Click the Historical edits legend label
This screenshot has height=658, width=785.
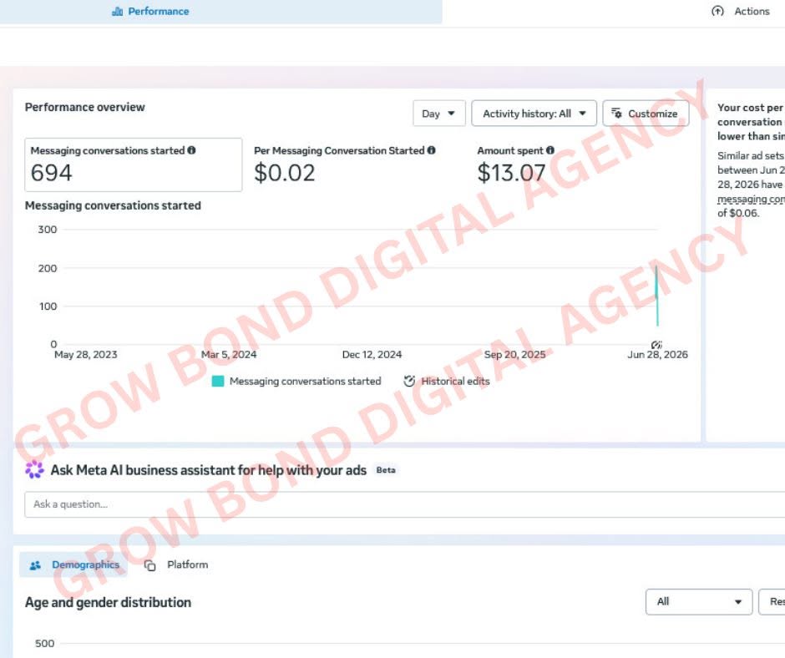(x=455, y=381)
